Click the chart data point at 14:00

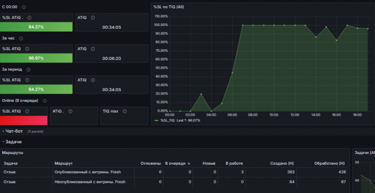[316, 37]
